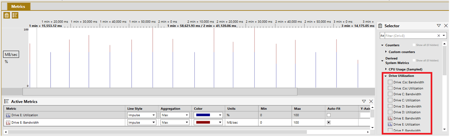Click Drive E: Bandwidth row chart icon
The height and width of the screenshot is (137, 450).
point(8,123)
